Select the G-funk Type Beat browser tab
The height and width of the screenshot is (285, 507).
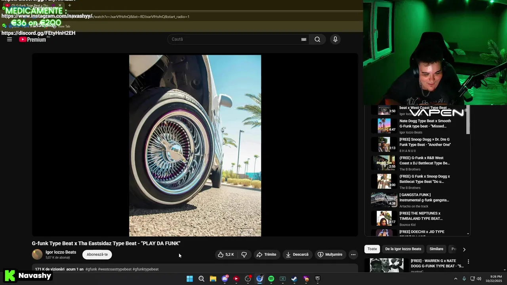[33, 6]
